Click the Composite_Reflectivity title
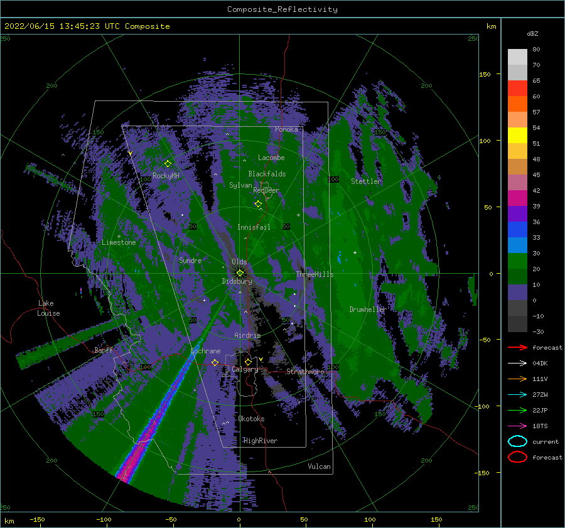This screenshot has height=528, width=565. coord(282,9)
